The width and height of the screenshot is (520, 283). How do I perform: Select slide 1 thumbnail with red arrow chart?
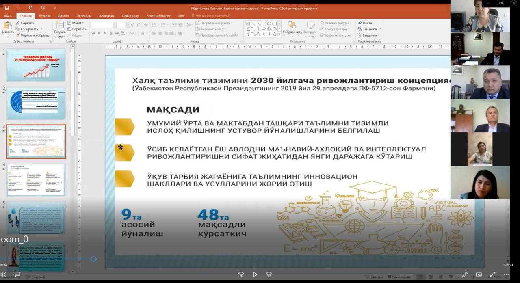coord(36,65)
